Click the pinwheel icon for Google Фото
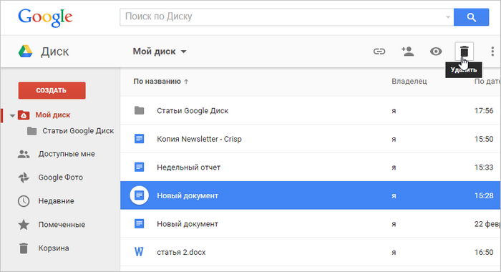The image size is (501, 272). click(x=24, y=178)
